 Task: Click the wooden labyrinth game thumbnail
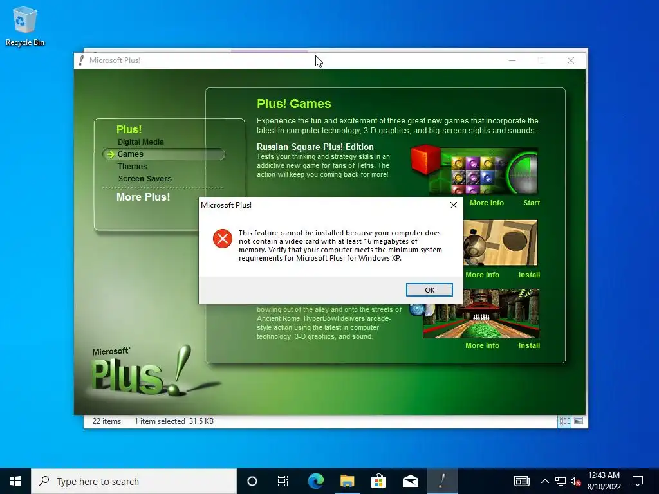(x=500, y=242)
